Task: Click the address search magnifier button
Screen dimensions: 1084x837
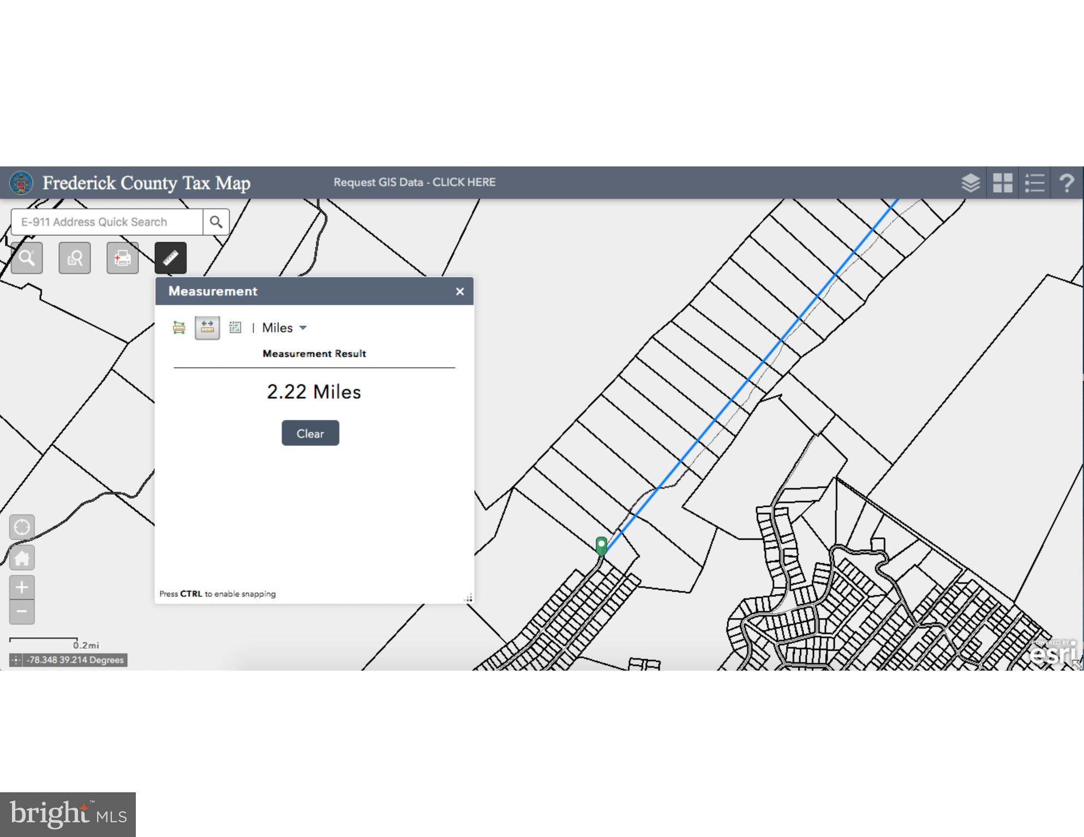Action: (x=216, y=222)
